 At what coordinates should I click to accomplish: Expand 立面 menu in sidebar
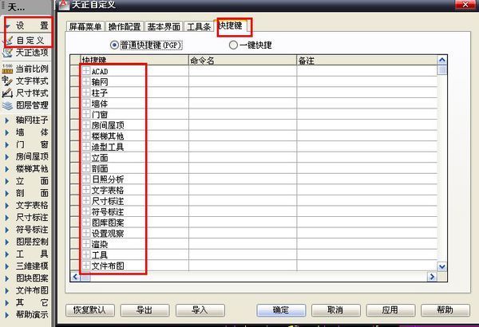tap(7, 181)
